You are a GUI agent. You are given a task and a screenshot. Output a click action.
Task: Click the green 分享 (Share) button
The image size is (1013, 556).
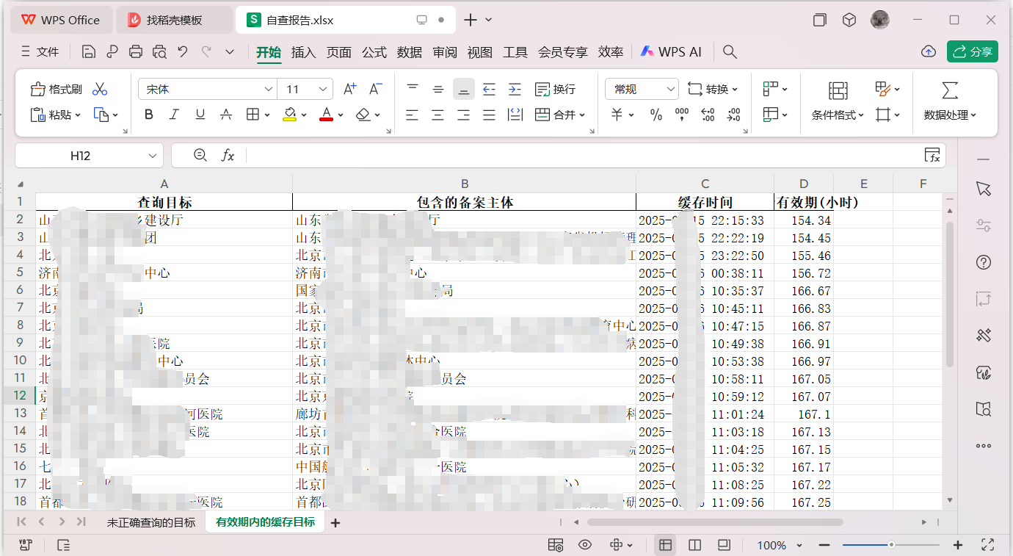coord(973,51)
